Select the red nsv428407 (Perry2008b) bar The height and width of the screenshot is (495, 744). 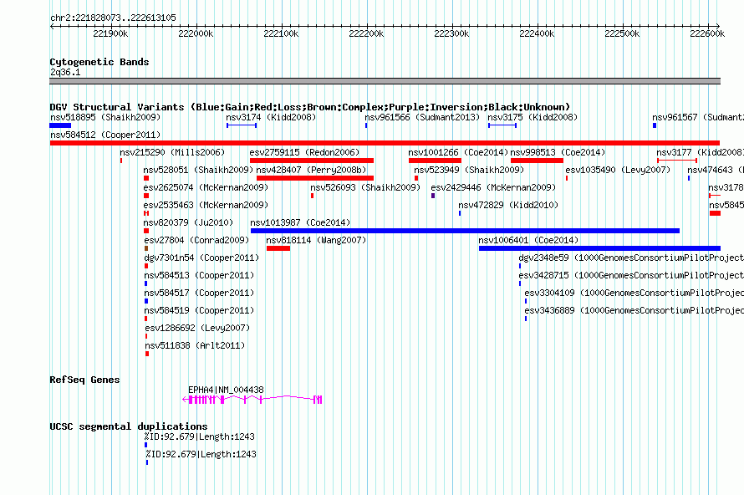[315, 178]
